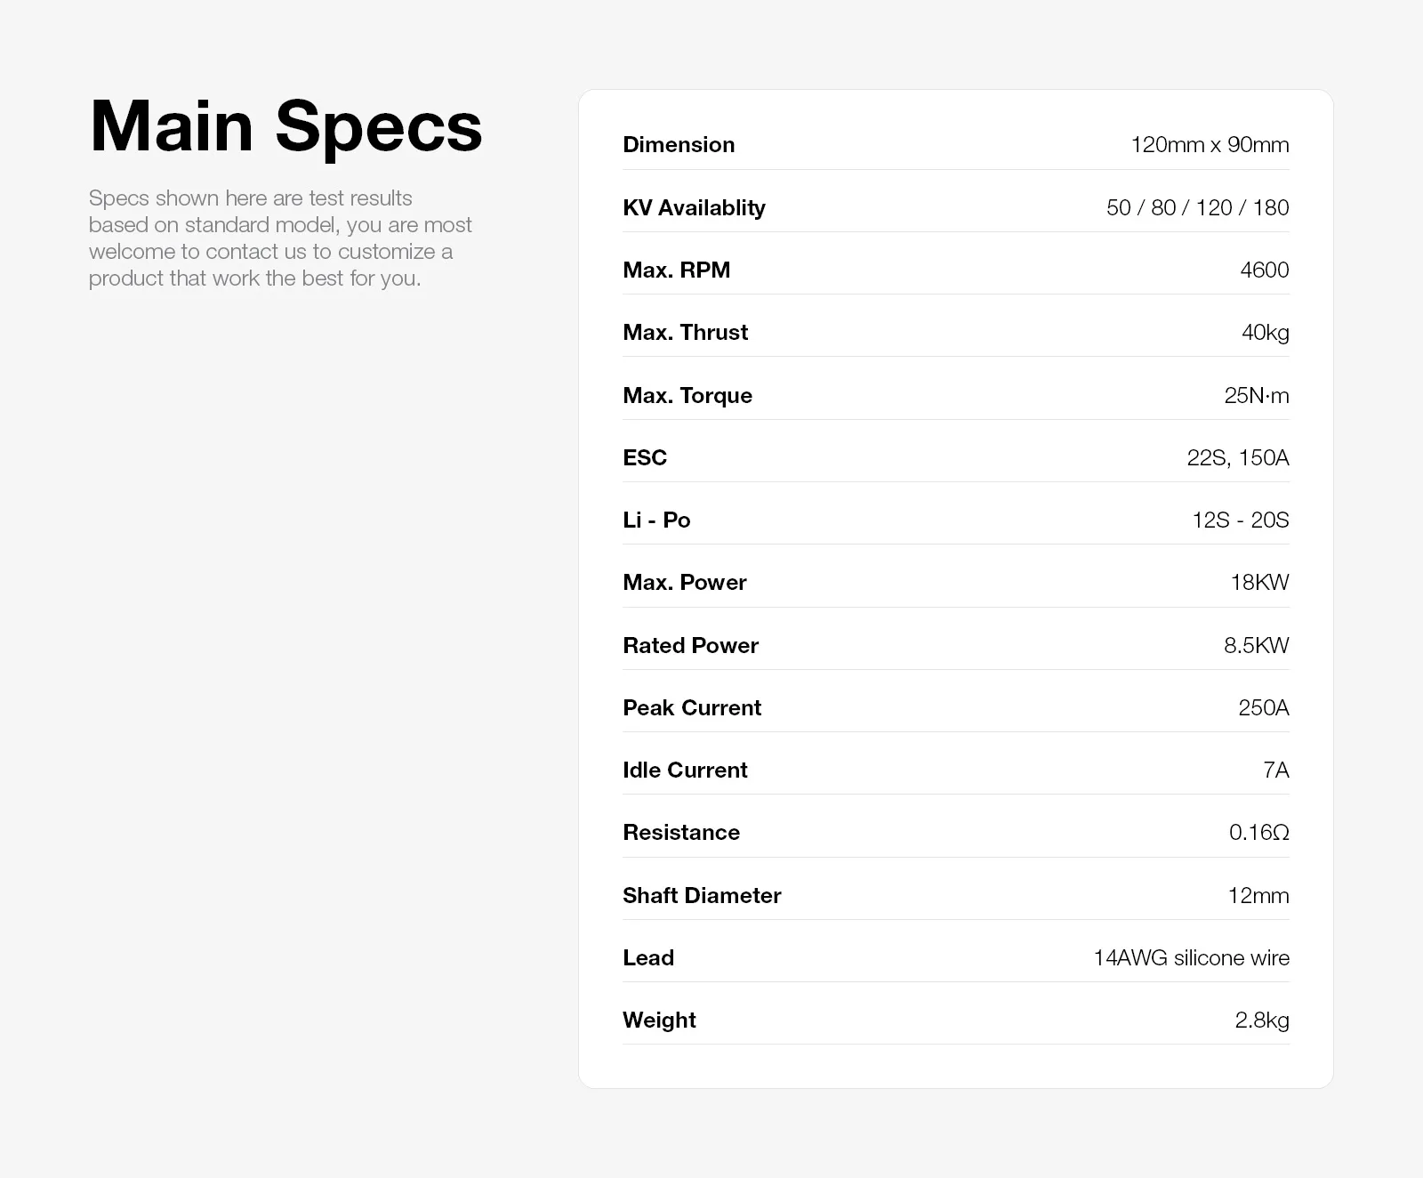Viewport: 1423px width, 1178px height.
Task: Select the Max. Torque label
Action: click(687, 395)
